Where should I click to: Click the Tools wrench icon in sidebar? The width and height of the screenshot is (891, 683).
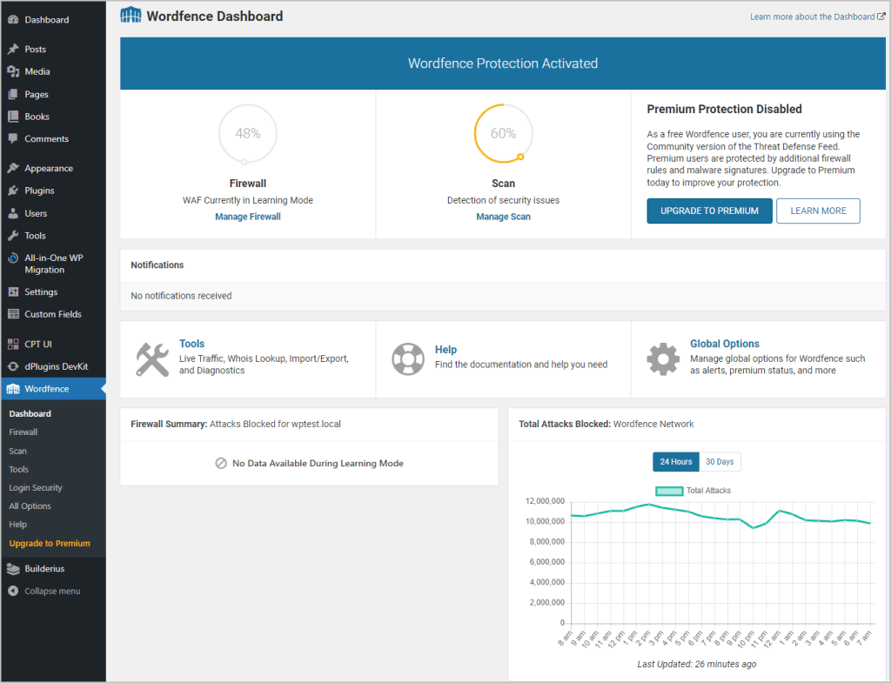pos(13,235)
